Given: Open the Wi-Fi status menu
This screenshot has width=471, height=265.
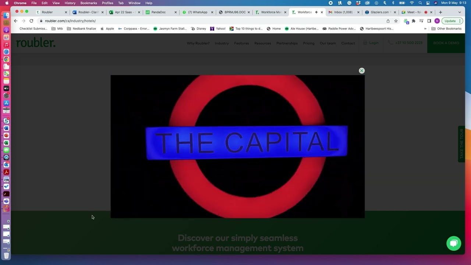Looking at the screenshot, I should [412, 3].
